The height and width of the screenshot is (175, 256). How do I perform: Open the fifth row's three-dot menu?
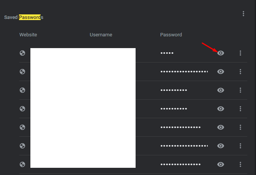pos(240,127)
